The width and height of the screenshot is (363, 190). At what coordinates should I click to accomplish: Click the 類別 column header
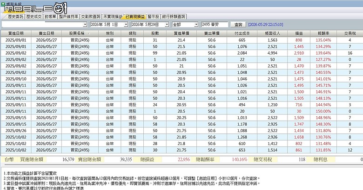coord(133,33)
